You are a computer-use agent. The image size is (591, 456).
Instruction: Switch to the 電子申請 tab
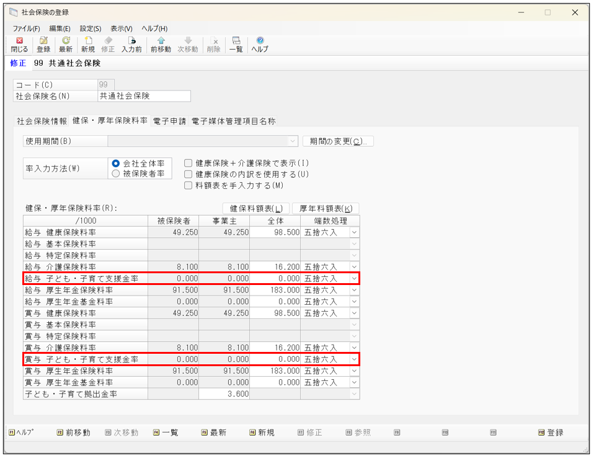[169, 121]
